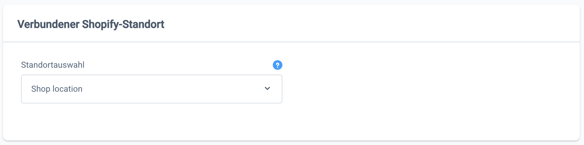This screenshot has height=145, width=584.
Task: Click the Standortauswahl label text
Action: tap(53, 65)
